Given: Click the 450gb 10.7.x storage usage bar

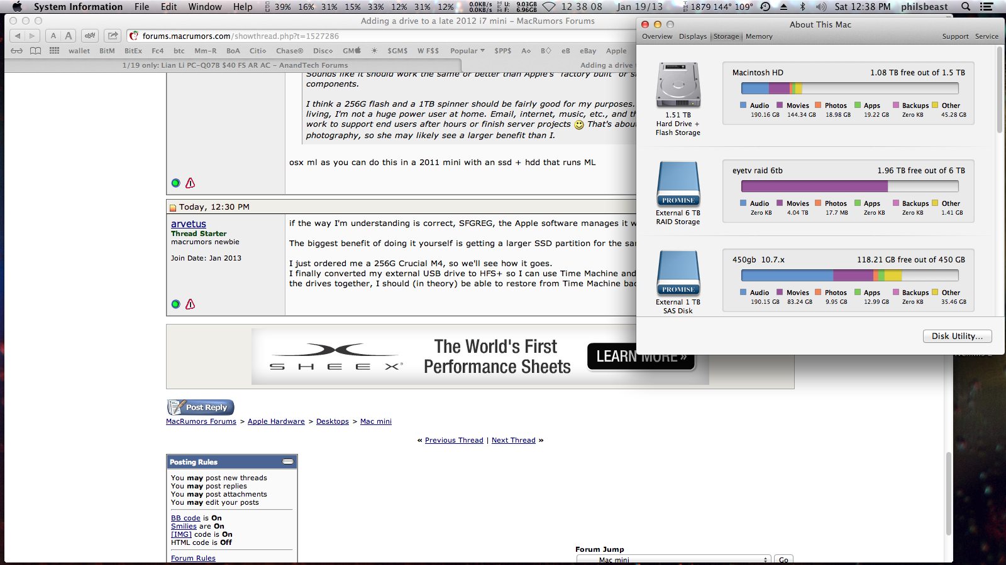Looking at the screenshot, I should coord(849,276).
